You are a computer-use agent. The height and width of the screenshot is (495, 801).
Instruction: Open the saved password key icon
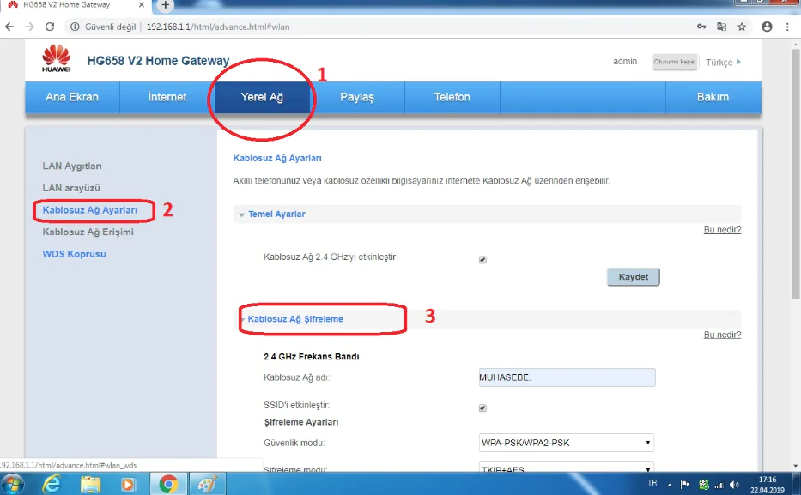(701, 27)
